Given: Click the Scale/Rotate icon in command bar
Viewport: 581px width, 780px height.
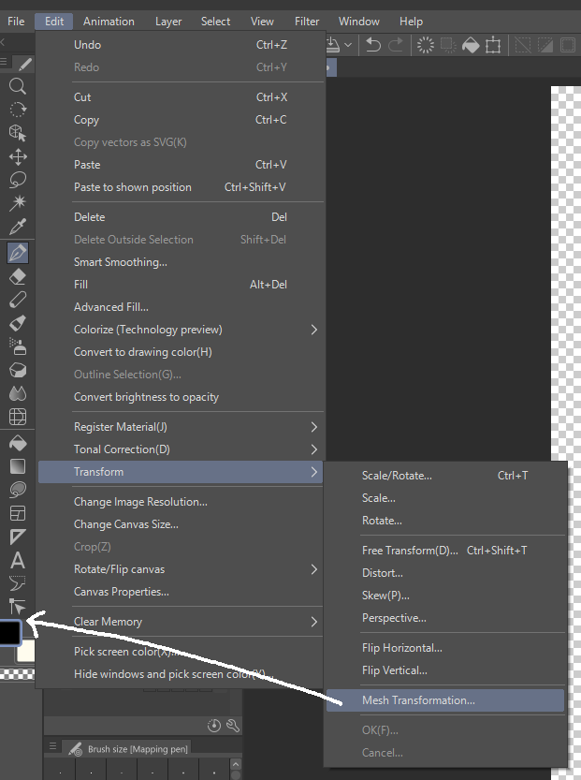Looking at the screenshot, I should [x=493, y=45].
